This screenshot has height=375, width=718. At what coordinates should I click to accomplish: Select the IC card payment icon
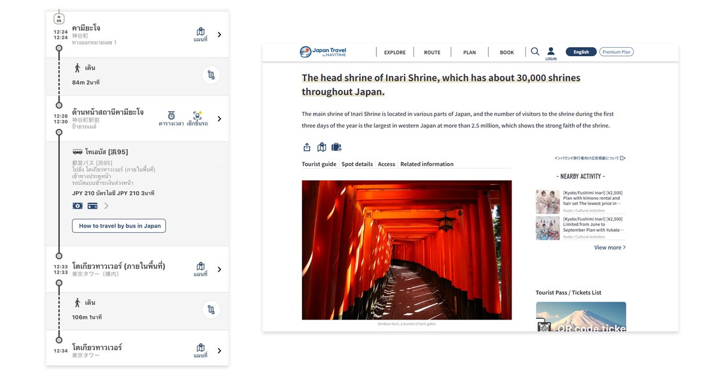pos(92,206)
